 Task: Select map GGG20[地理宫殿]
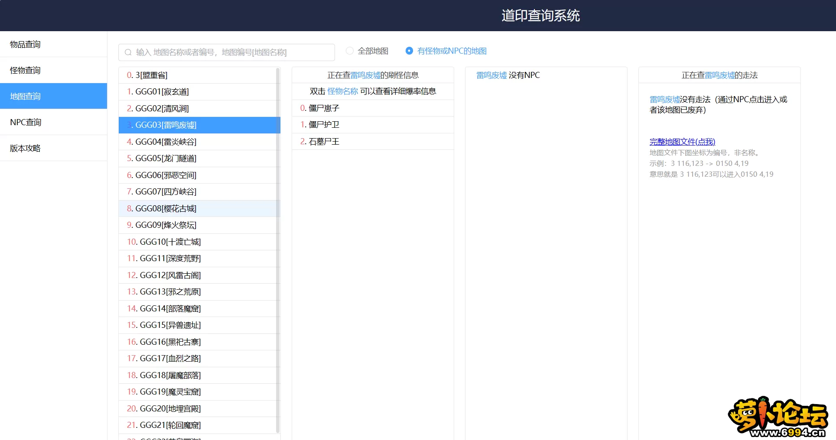point(199,409)
